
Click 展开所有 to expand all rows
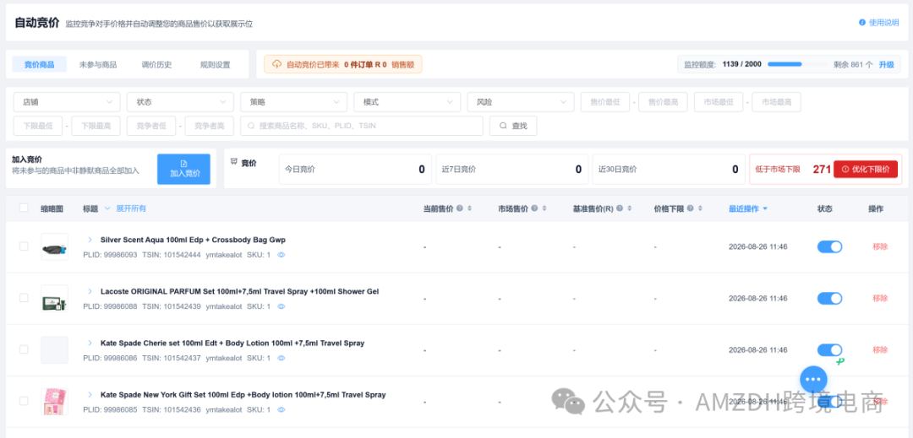(x=131, y=208)
